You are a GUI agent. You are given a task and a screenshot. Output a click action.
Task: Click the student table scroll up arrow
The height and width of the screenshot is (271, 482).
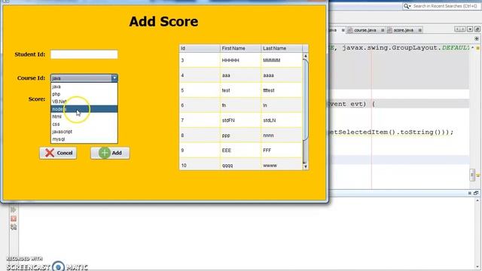tap(305, 56)
